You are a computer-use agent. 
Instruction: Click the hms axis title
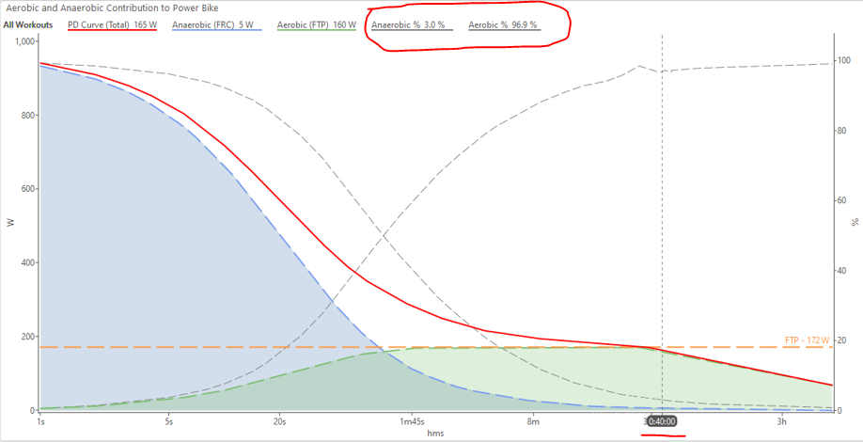pos(435,434)
